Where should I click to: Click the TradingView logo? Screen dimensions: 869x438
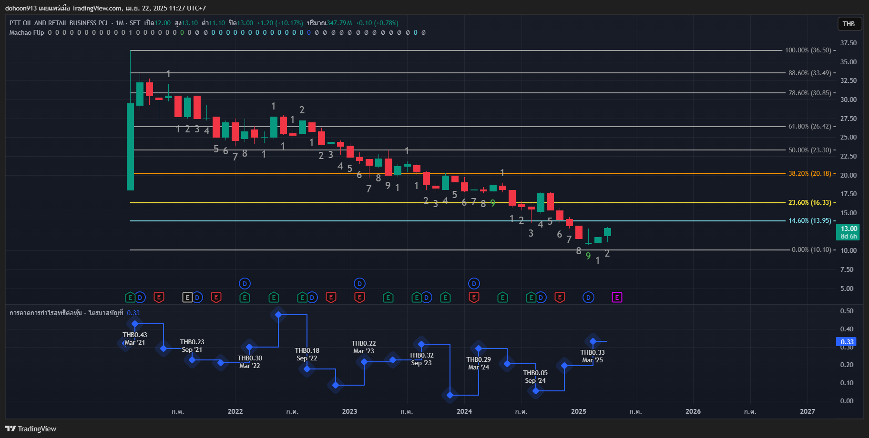coord(31,429)
